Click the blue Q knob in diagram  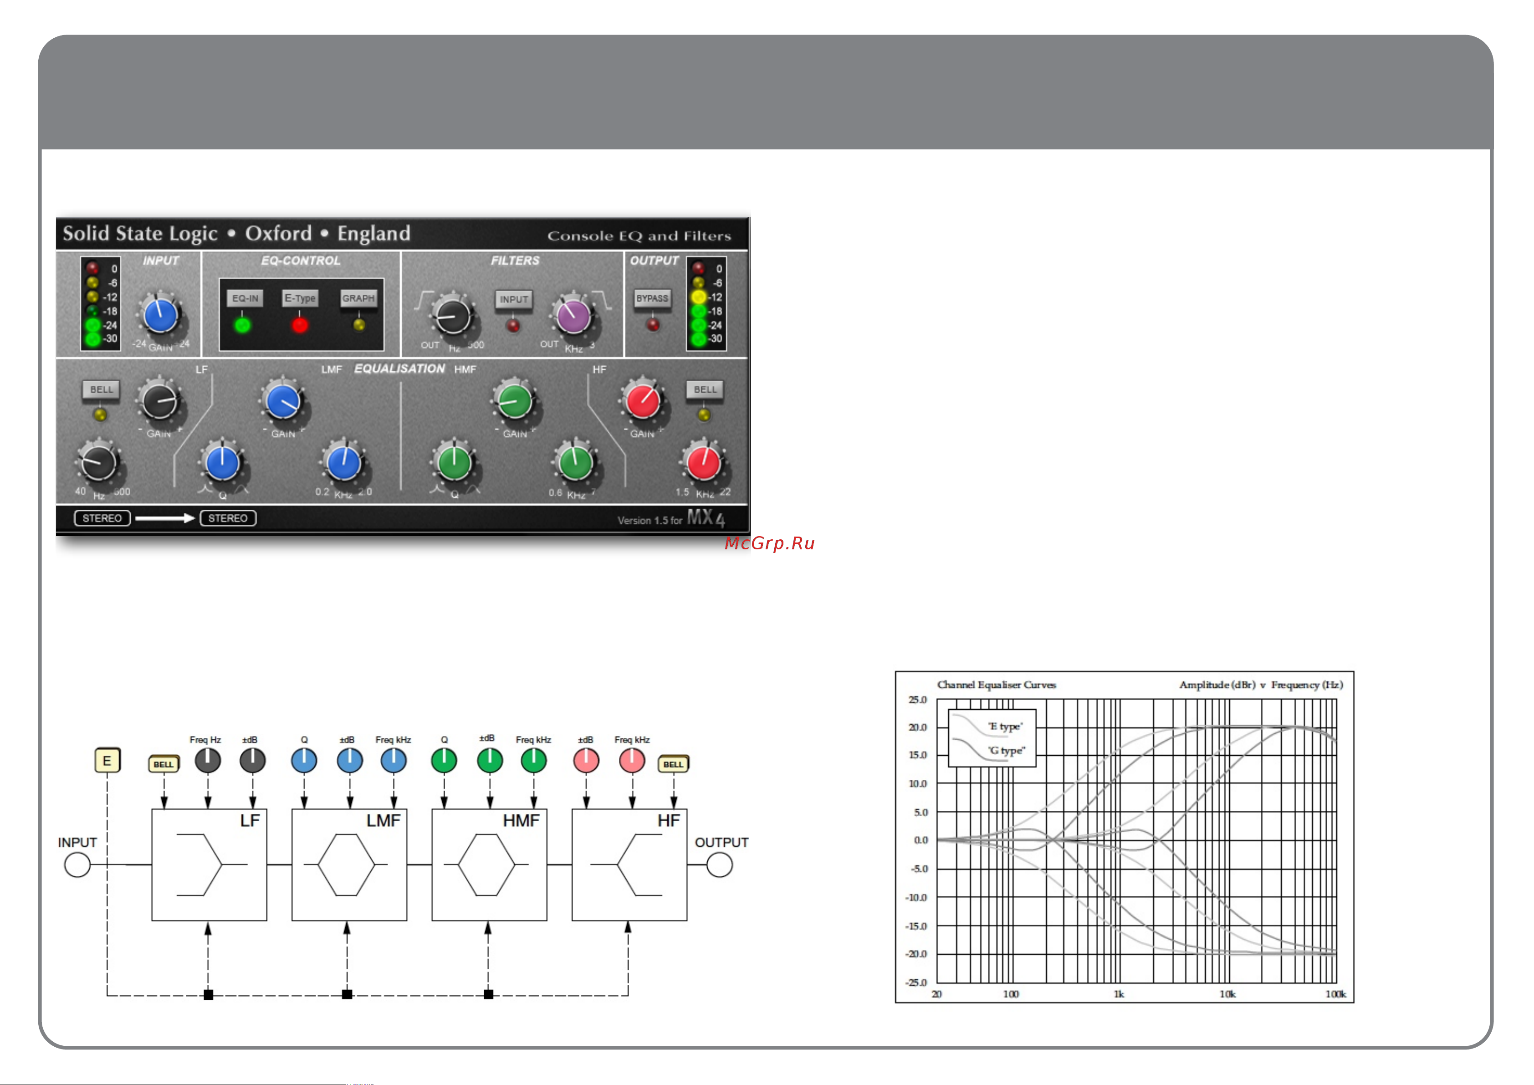304,760
